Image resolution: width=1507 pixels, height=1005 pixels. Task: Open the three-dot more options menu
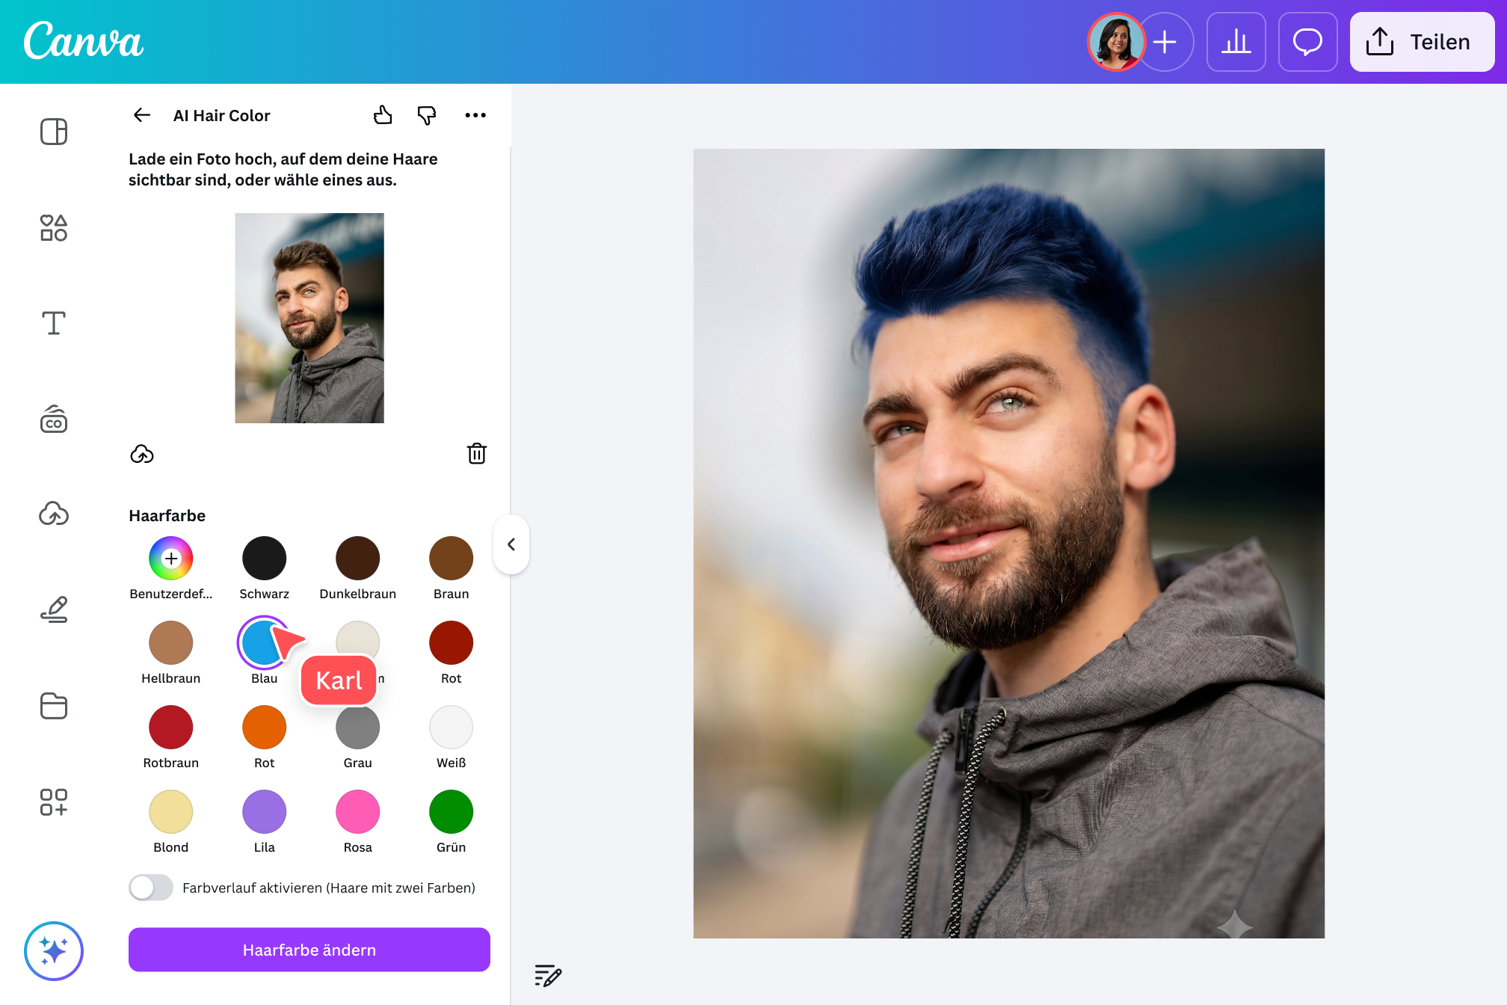475,115
